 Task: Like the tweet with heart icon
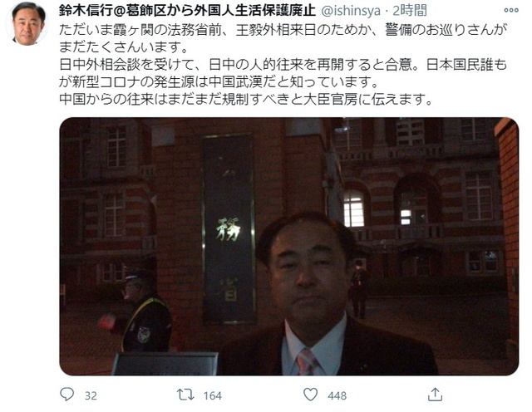(310, 395)
